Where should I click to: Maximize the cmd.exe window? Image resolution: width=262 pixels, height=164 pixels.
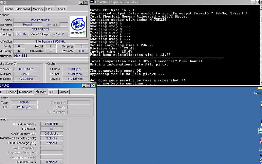tap(257, 2)
